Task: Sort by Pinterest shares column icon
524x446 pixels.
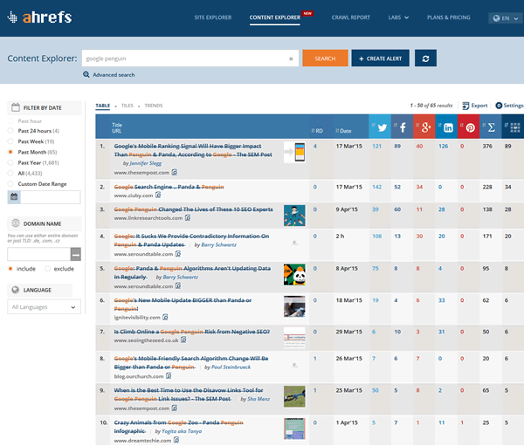Action: tap(470, 127)
